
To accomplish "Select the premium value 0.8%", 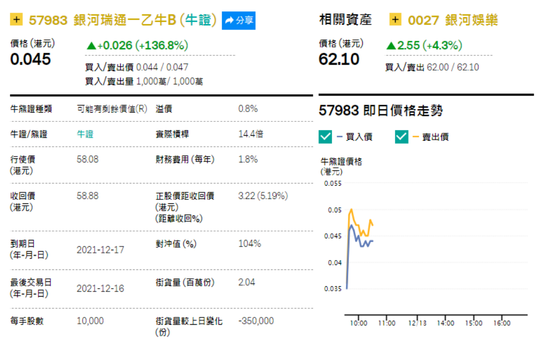I will point(248,109).
